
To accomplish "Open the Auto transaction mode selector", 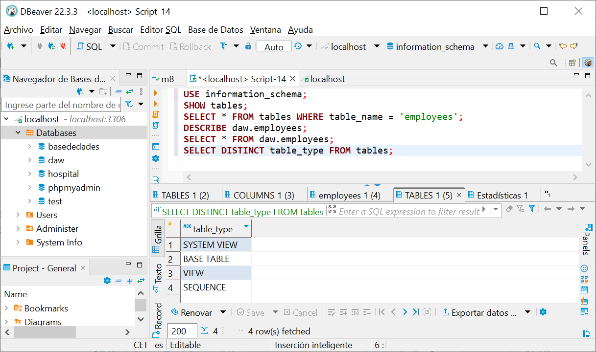I will pyautogui.click(x=274, y=46).
